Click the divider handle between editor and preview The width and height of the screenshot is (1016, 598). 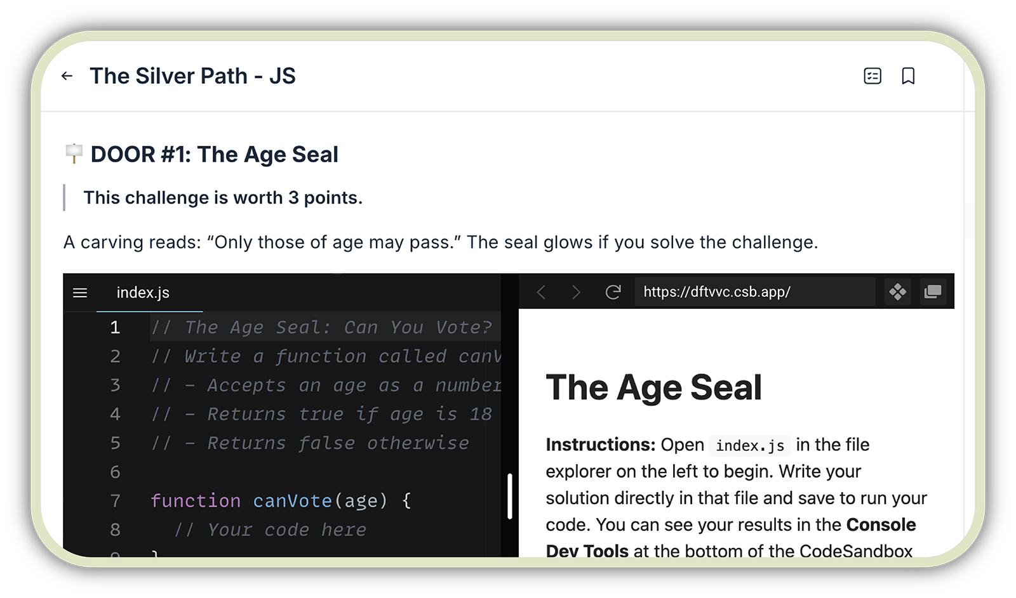pyautogui.click(x=510, y=496)
